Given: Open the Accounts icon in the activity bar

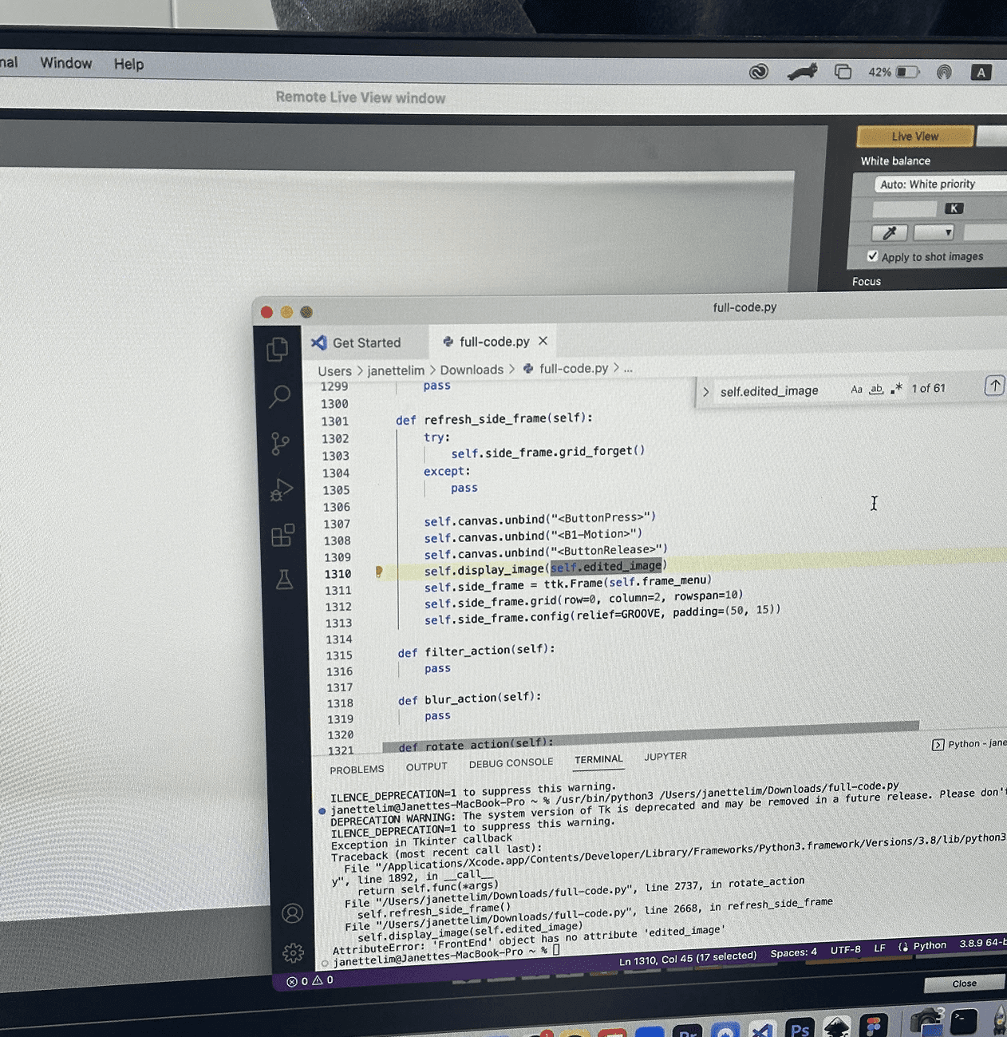Looking at the screenshot, I should [x=292, y=913].
